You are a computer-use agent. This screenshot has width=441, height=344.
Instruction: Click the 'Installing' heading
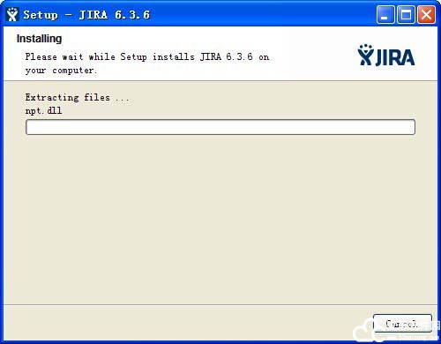coord(39,39)
